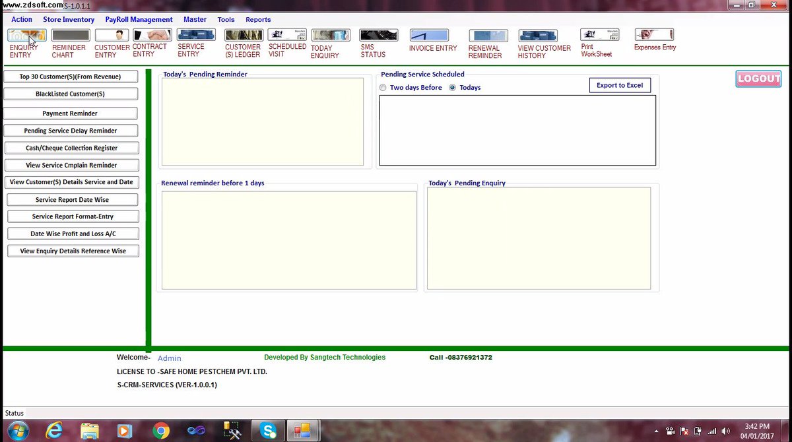Click inside Today's Pending Enquiry list
Image resolution: width=792 pixels, height=442 pixels.
click(539, 238)
